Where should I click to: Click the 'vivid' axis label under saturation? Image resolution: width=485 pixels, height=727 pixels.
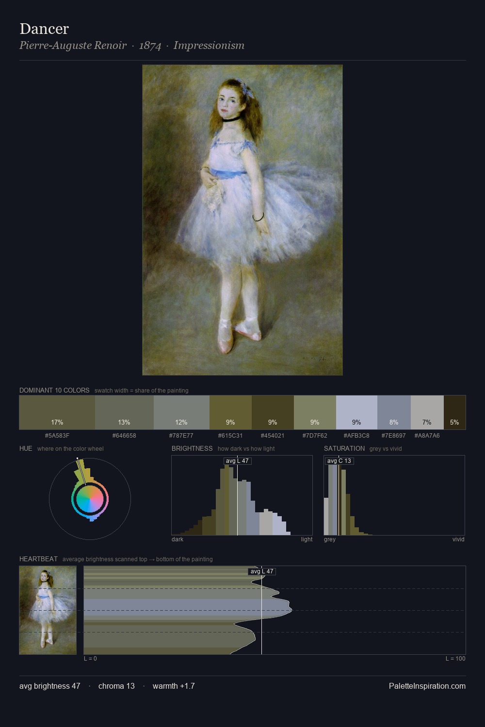click(458, 539)
